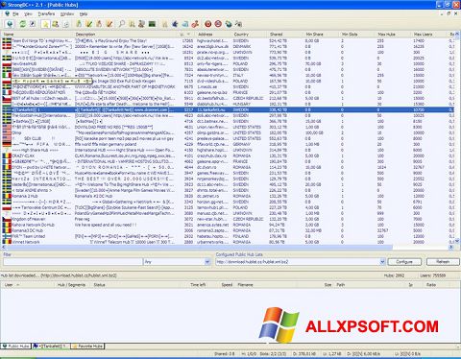Open Favorite Hubs with the yellow star icon
Screen dimensions: 461x359
coord(45,24)
